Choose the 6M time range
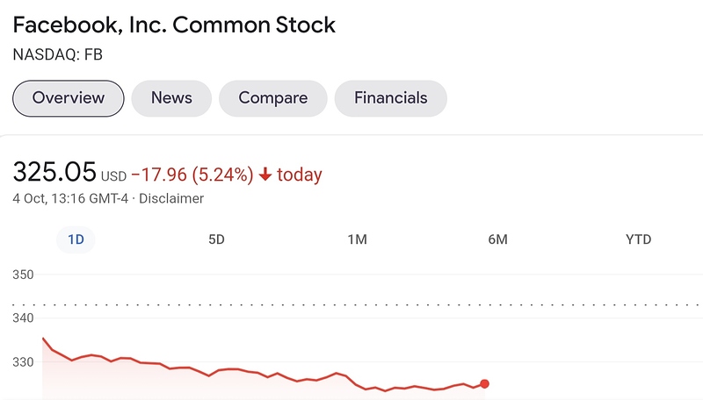The width and height of the screenshot is (703, 400). coord(497,239)
